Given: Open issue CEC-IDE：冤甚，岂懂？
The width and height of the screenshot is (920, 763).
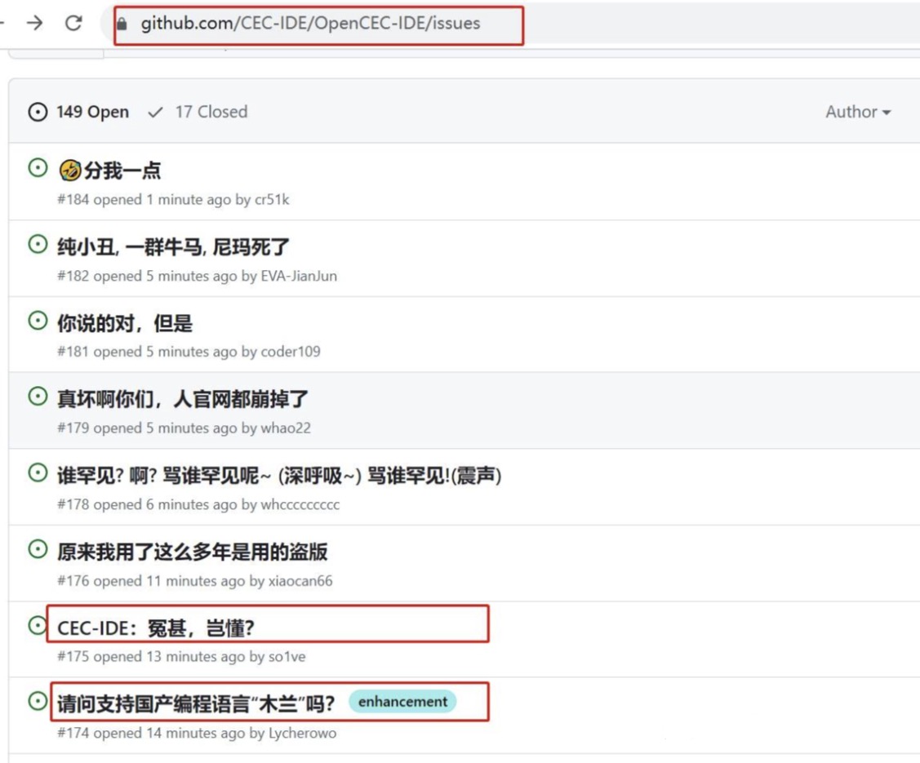Looking at the screenshot, I should coord(156,628).
